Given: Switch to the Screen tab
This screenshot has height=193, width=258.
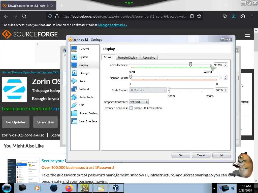Looking at the screenshot, I should pos(108,57).
